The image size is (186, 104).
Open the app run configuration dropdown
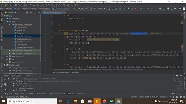83,9
